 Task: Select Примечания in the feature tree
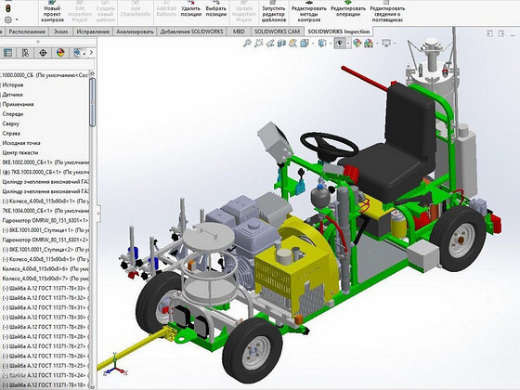tap(18, 104)
